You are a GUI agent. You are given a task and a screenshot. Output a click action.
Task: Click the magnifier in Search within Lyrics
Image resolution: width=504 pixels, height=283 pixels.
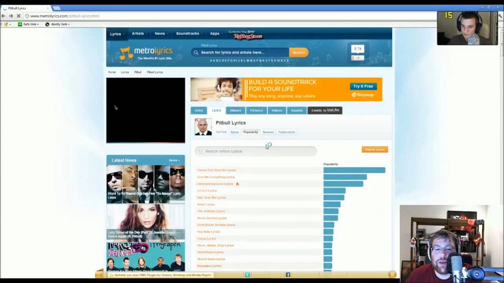click(200, 151)
